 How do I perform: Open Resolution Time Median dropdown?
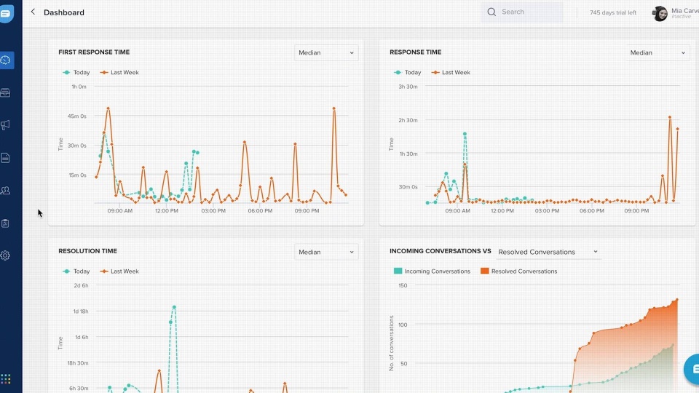pos(326,252)
